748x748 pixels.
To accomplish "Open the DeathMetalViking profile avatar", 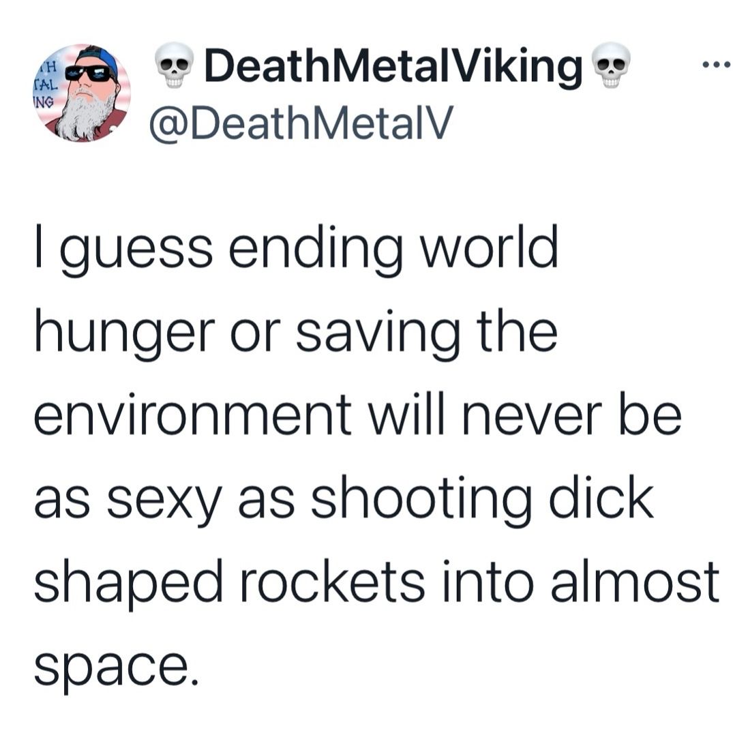I will [x=82, y=93].
